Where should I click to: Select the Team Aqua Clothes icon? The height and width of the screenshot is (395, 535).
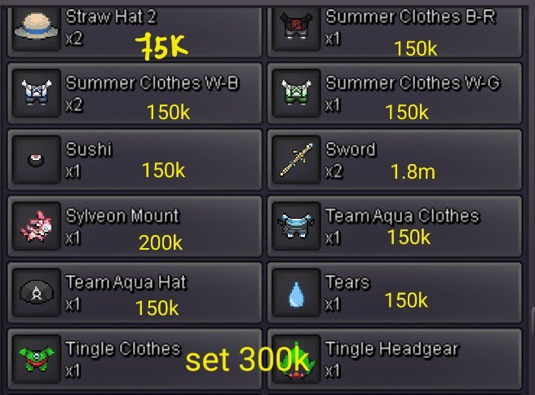(x=296, y=226)
